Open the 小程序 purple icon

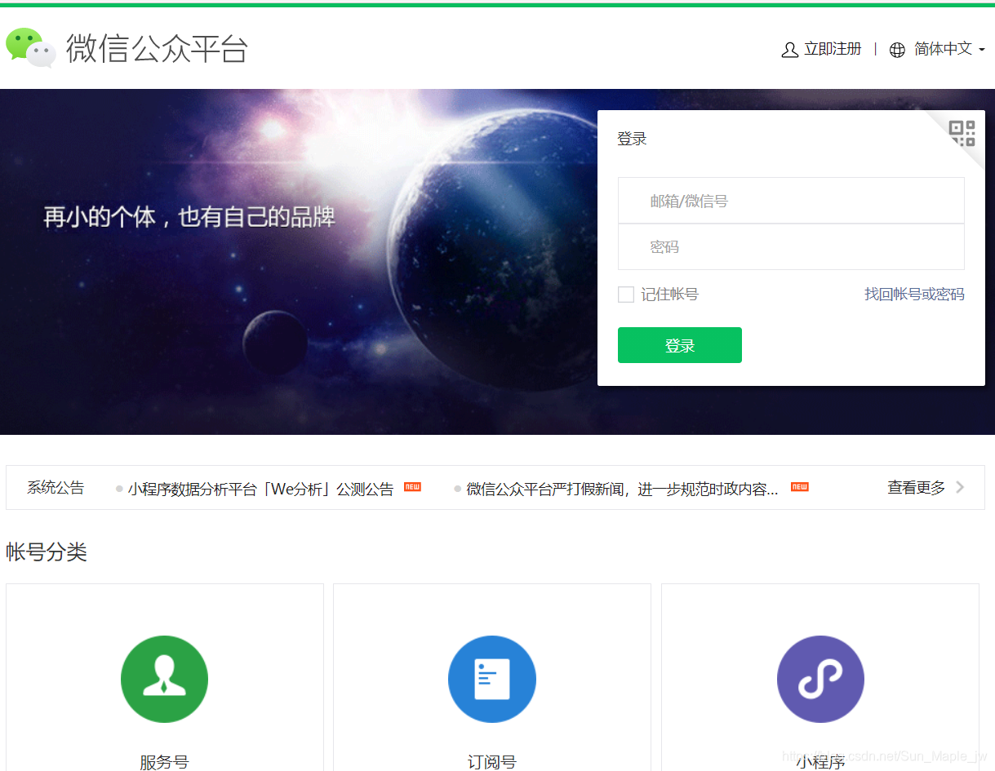pyautogui.click(x=820, y=679)
